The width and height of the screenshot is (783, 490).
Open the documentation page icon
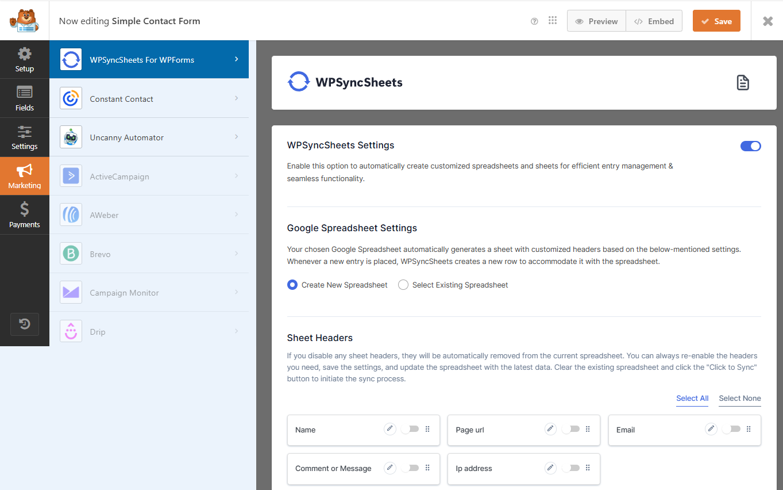pos(743,83)
